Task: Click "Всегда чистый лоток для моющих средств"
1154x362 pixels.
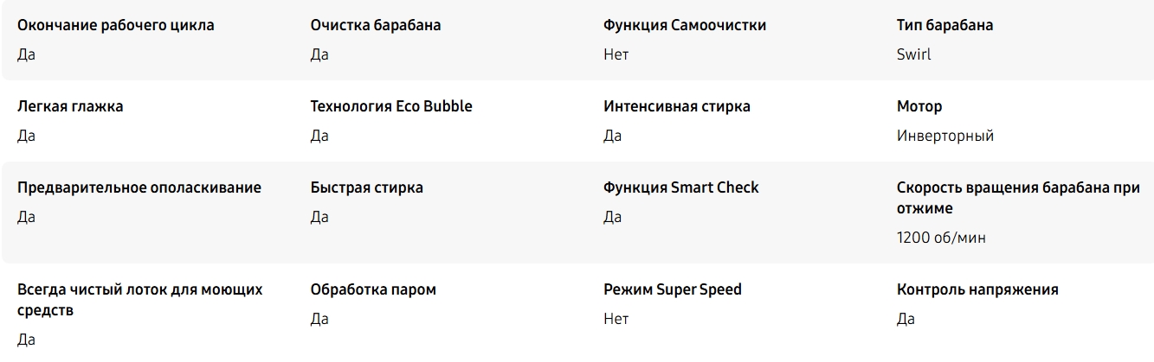Action: pos(140,300)
